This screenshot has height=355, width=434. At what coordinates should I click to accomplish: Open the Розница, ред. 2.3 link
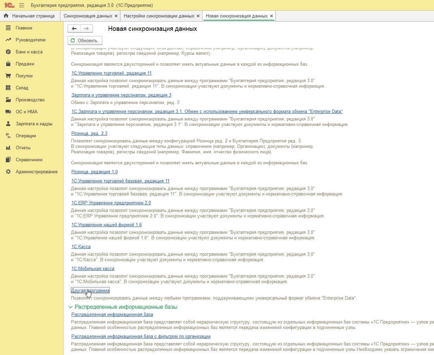pyautogui.click(x=89, y=134)
